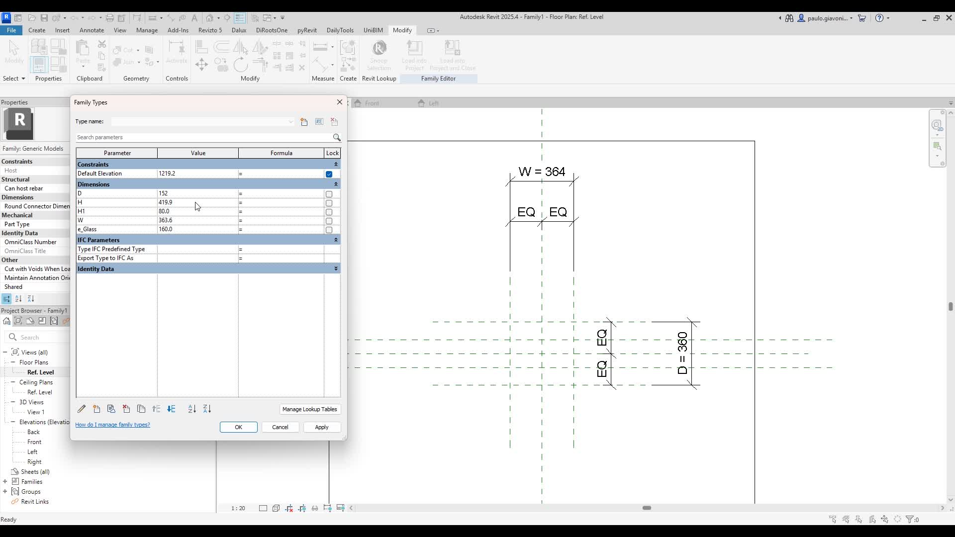Click the Move tool in Modify panel
Image resolution: width=955 pixels, height=537 pixels.
pos(201,64)
